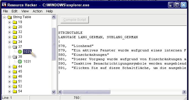The image size is (189, 100).
Task: Click the tree panel scroll down arrow
Action: [x=54, y=92]
